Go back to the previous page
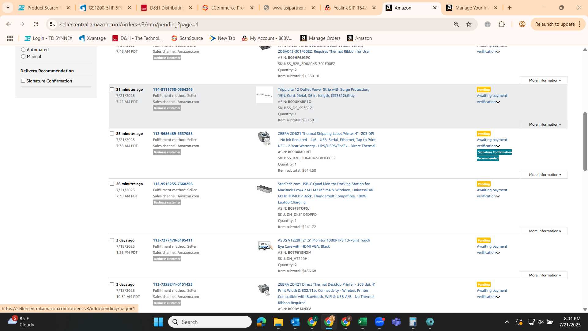 [9, 24]
